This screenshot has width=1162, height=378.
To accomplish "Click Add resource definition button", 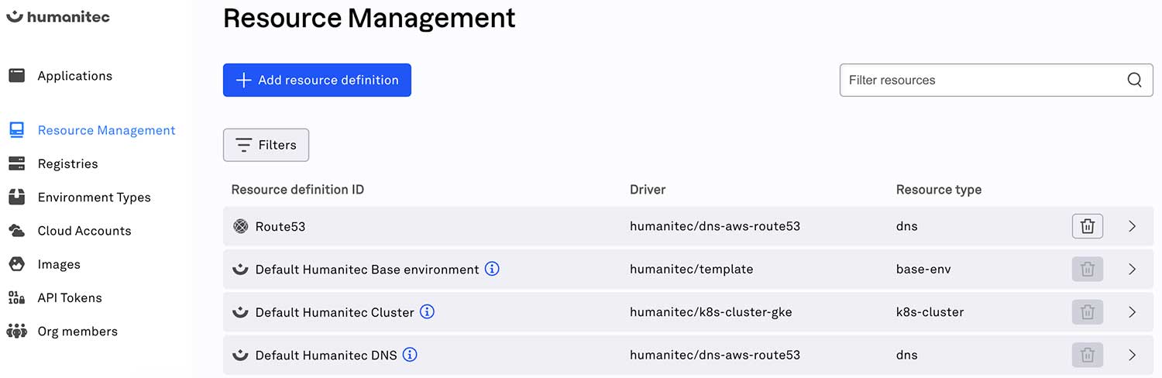I will tap(317, 80).
